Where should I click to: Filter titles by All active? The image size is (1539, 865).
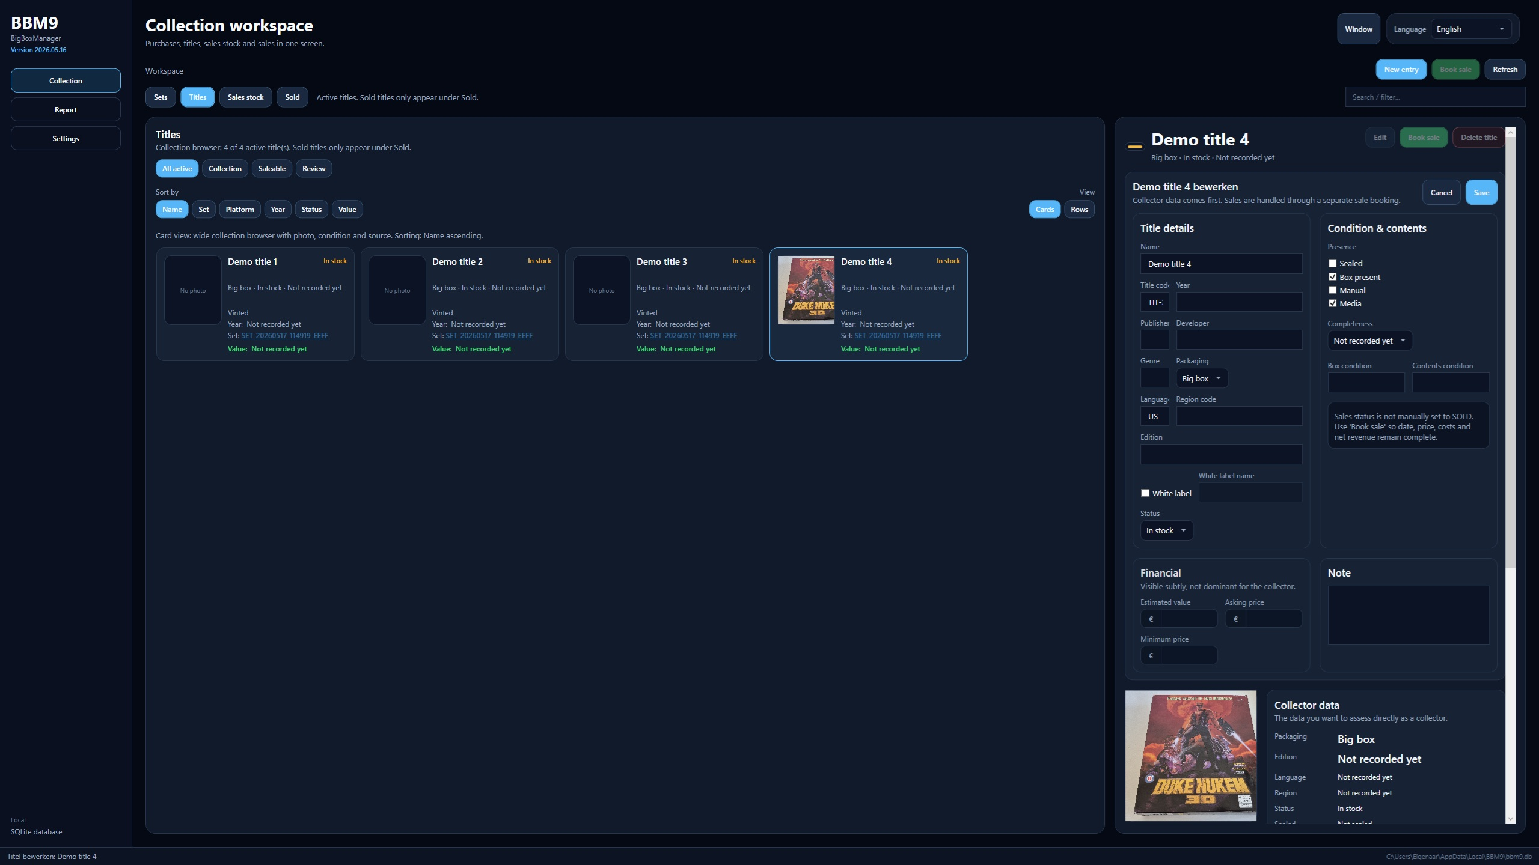click(x=177, y=169)
